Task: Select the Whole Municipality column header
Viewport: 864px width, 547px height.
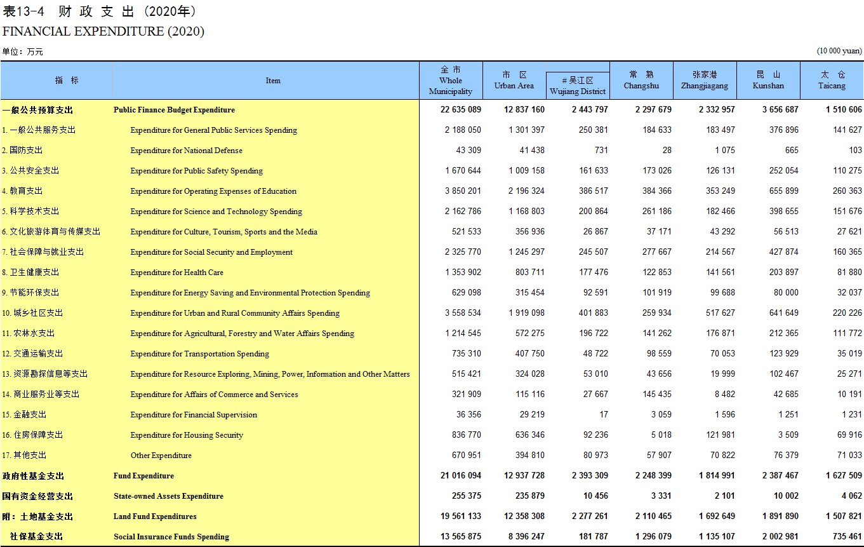Action: tap(451, 81)
